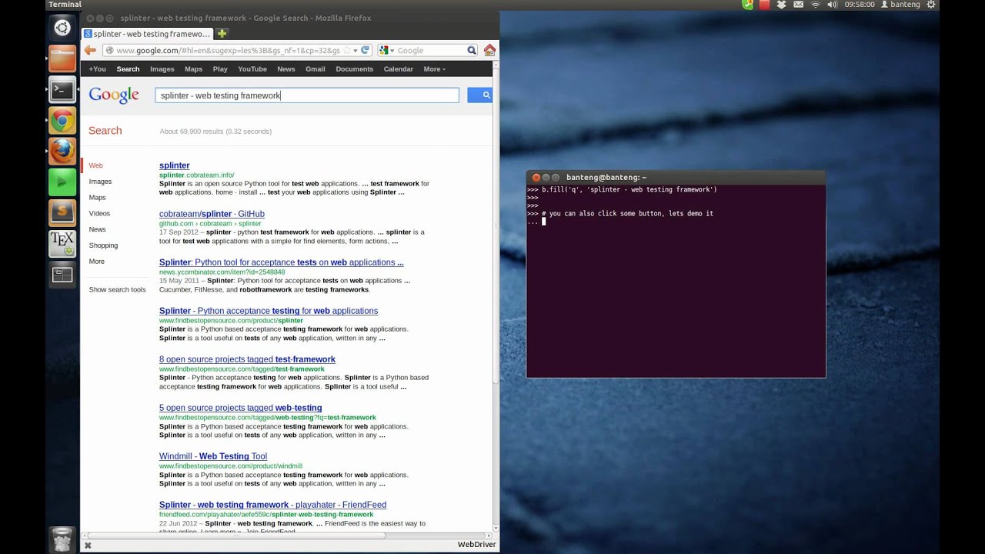Open the clock showing 09:58:00

(x=860, y=5)
